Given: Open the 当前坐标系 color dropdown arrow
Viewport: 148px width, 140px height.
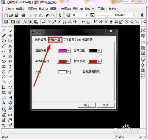Looking at the screenshot, I should point(69,51).
